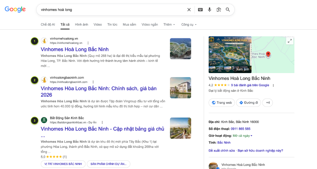Open the on-screen keyboard icon
The height and width of the screenshot is (169, 317).
pyautogui.click(x=200, y=10)
